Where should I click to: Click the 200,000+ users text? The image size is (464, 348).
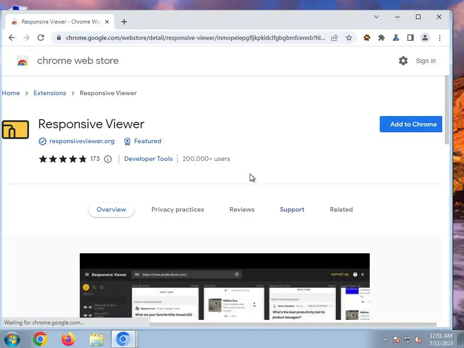(x=206, y=159)
